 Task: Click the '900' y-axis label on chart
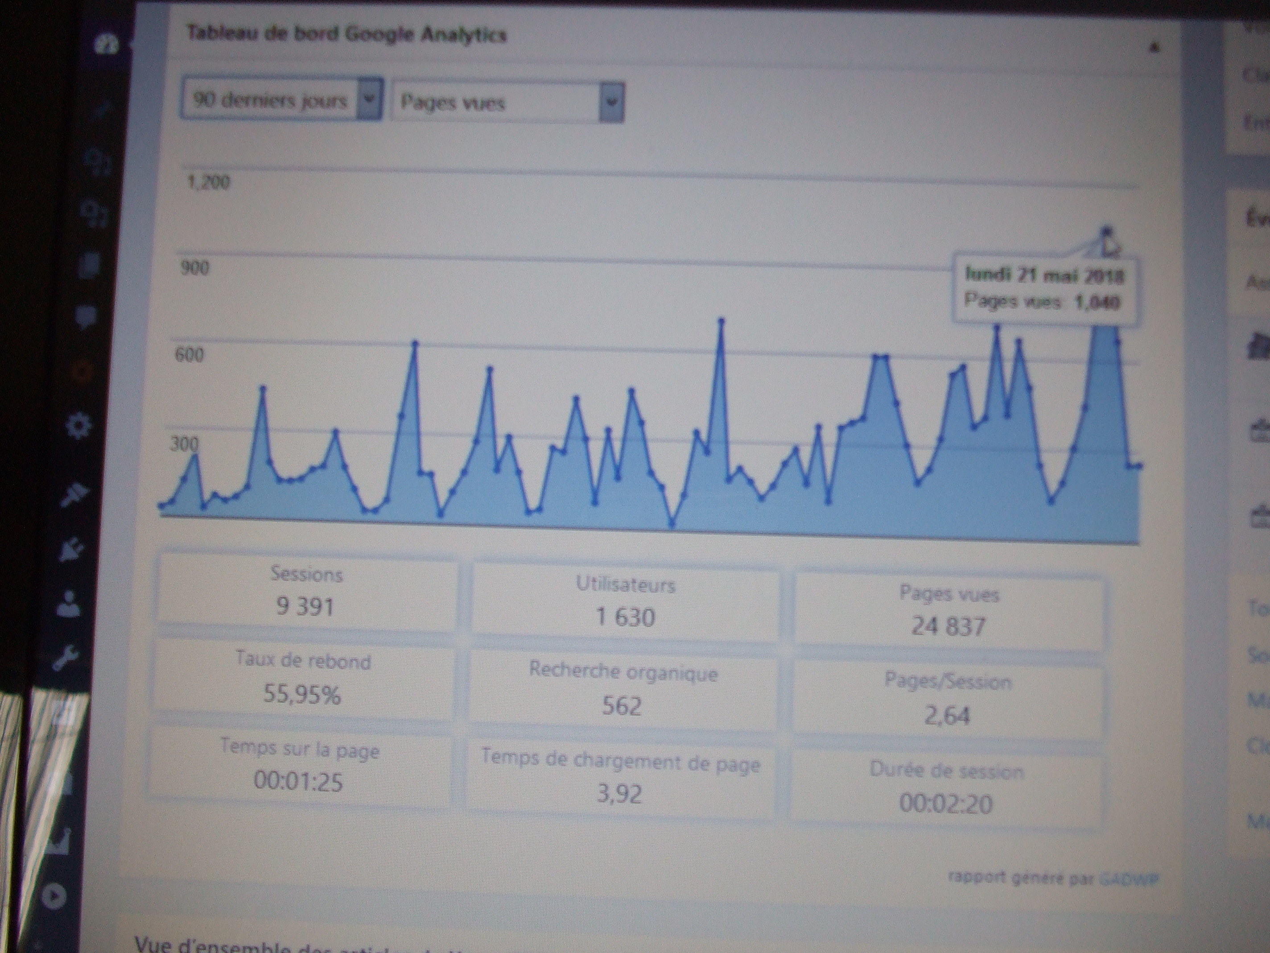click(194, 268)
